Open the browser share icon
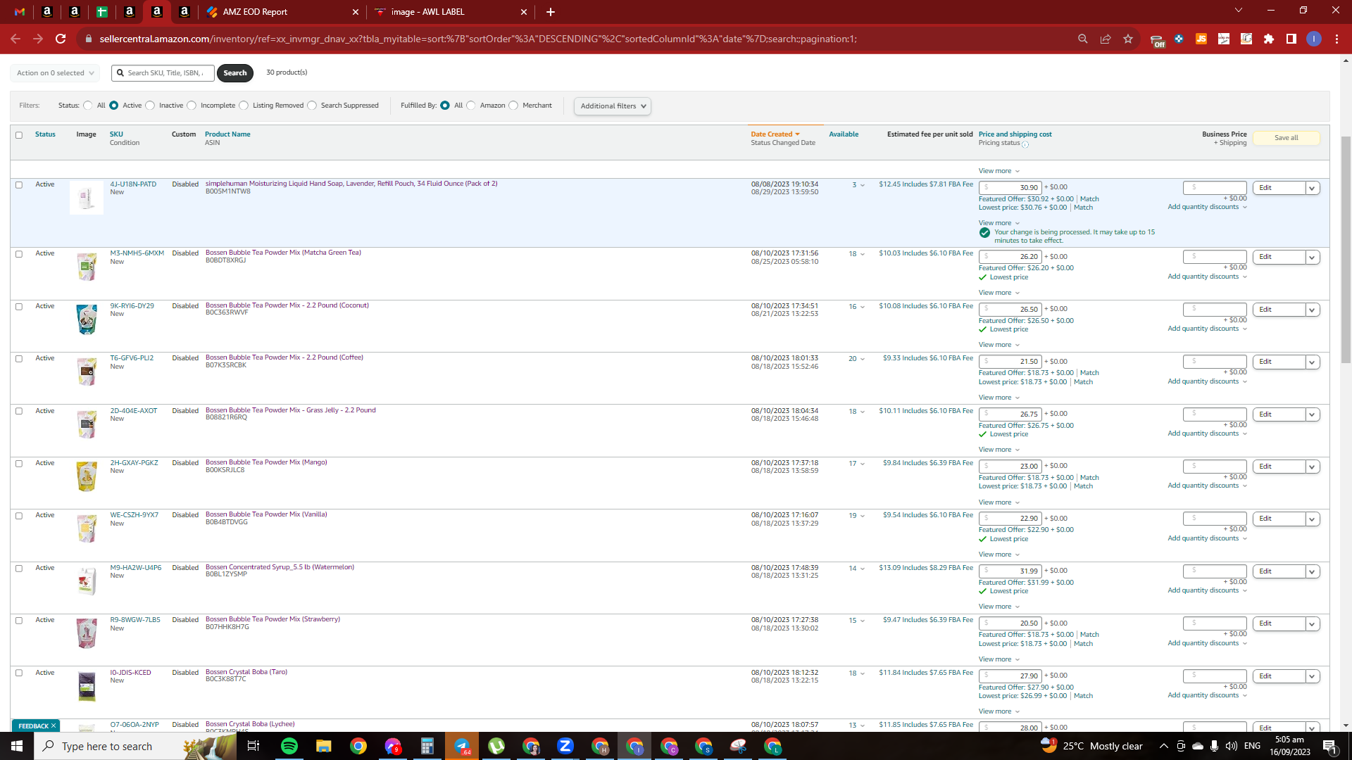This screenshot has height=760, width=1352. tap(1106, 39)
